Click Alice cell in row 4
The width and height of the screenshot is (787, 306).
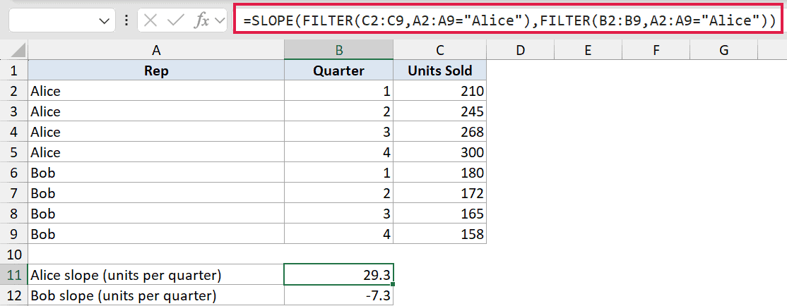click(156, 132)
